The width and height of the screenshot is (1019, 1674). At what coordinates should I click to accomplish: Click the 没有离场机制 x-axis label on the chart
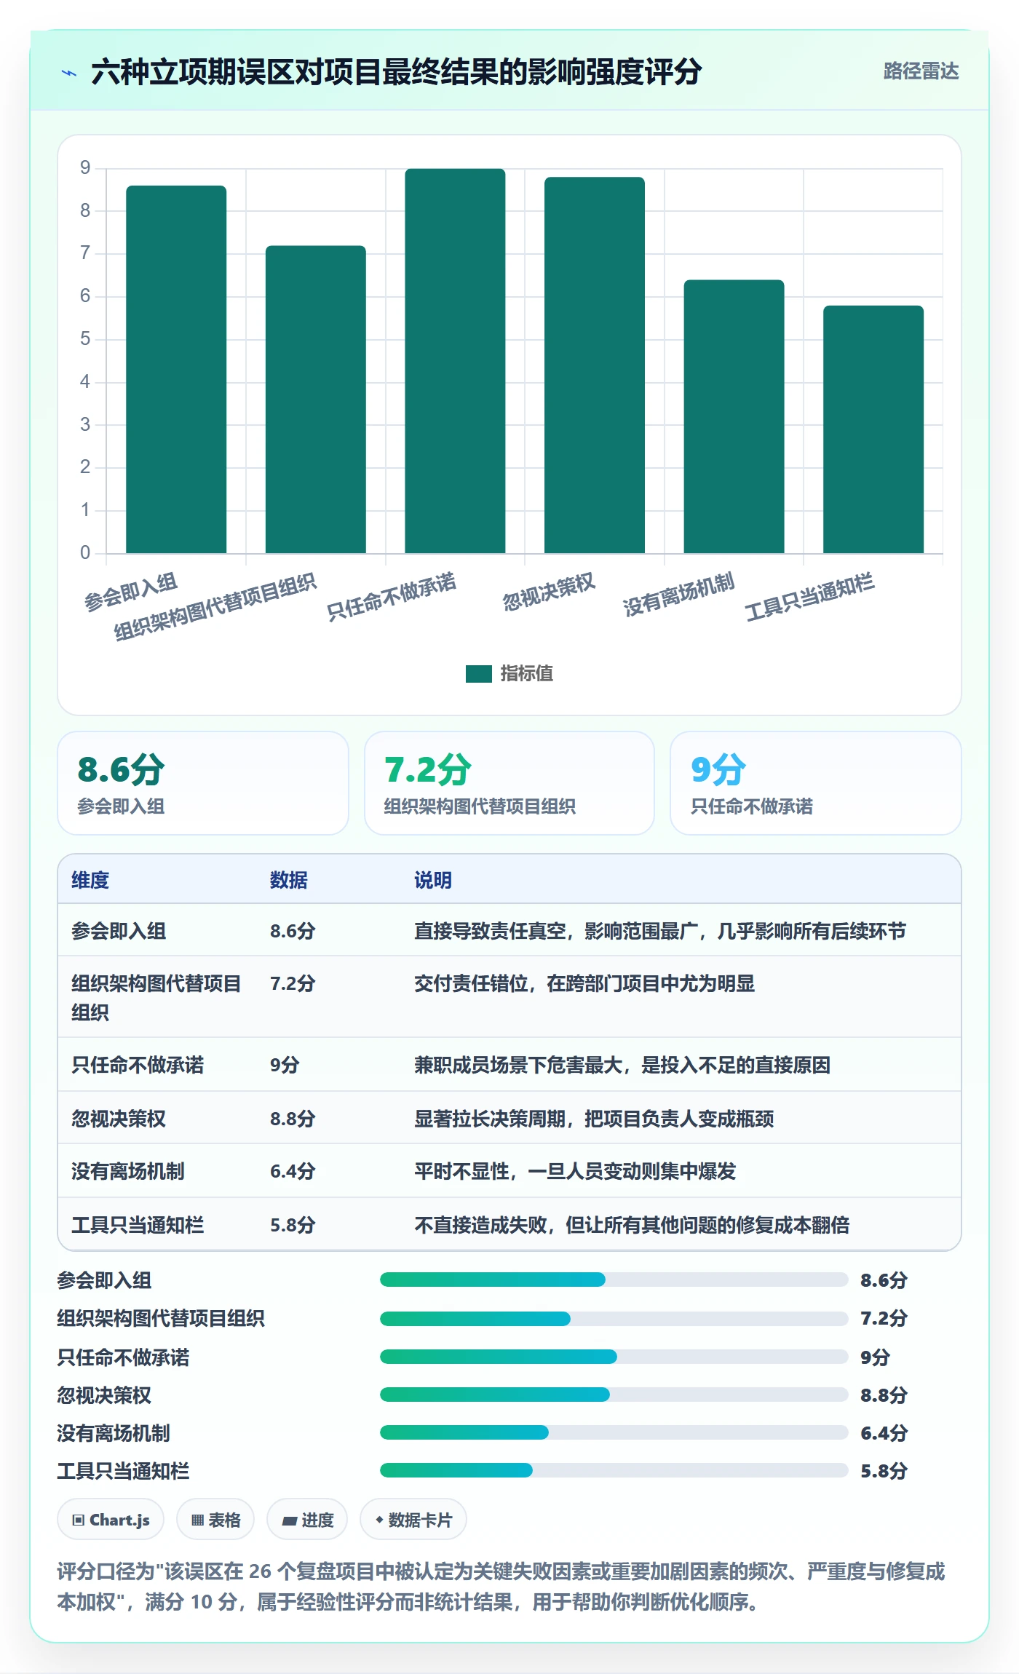679,595
